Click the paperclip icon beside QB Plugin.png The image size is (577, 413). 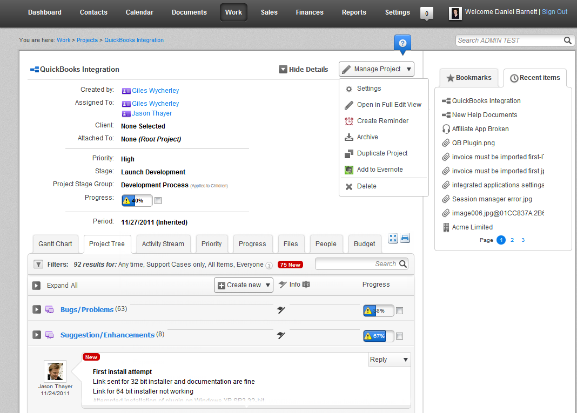pyautogui.click(x=446, y=143)
